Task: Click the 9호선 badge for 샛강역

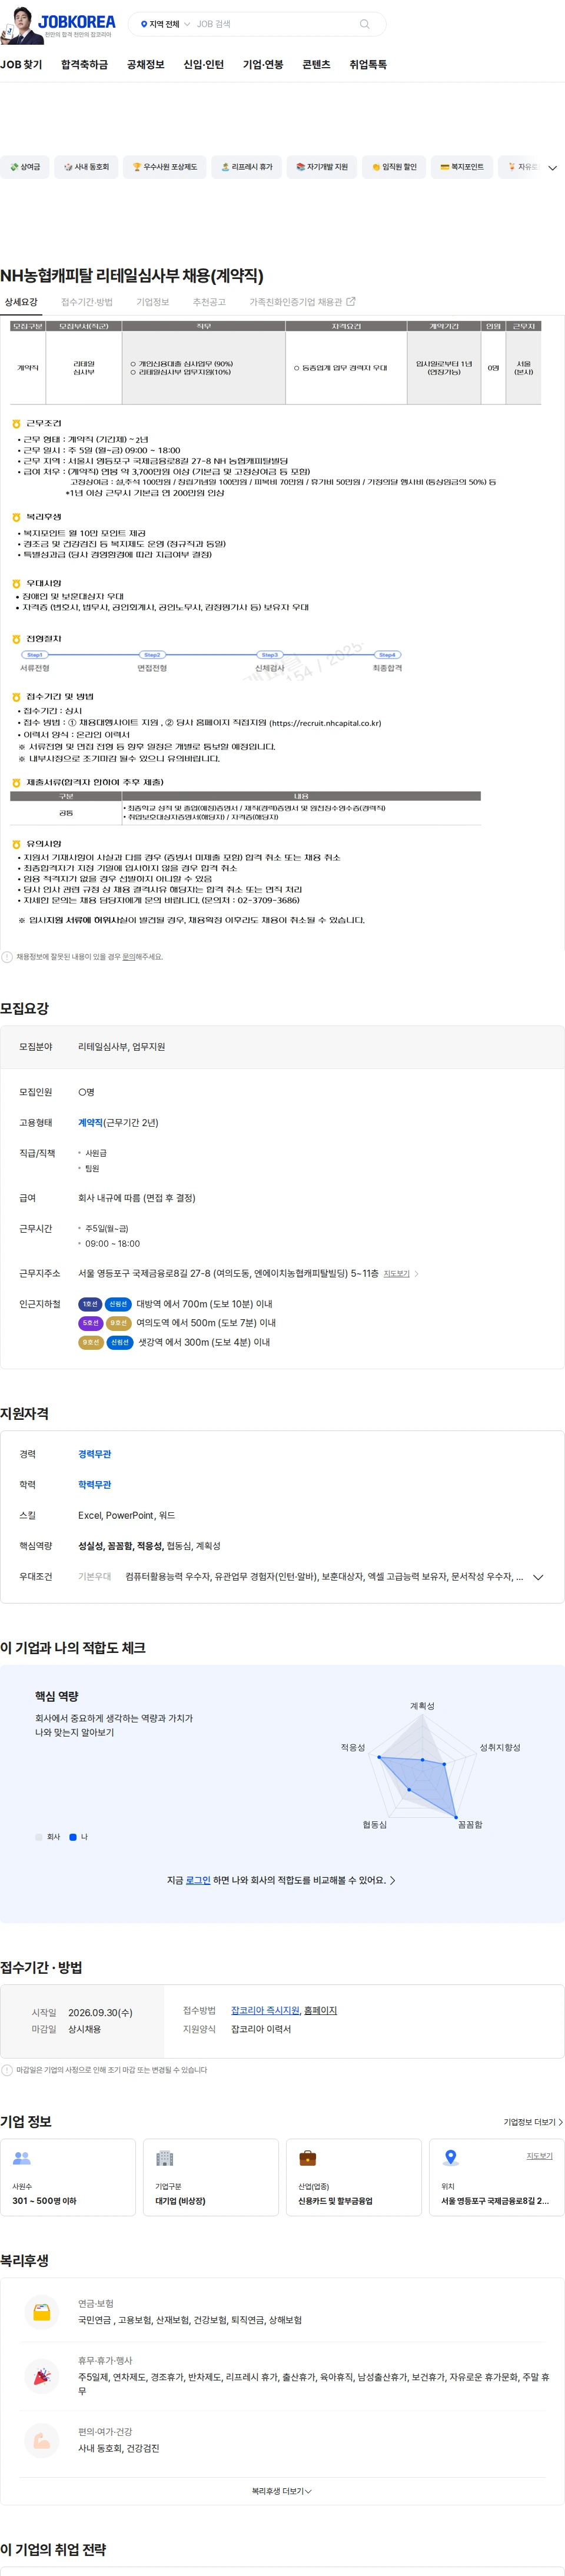Action: click(x=91, y=1342)
